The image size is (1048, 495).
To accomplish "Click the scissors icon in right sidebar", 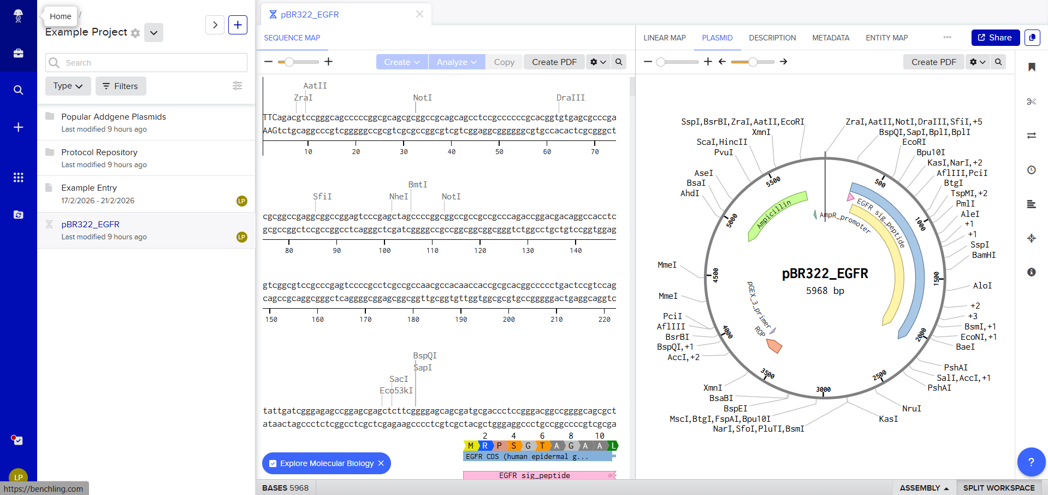I will [x=1031, y=102].
